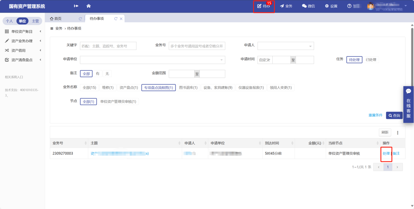Select the 已处理 task filter

pos(371,60)
